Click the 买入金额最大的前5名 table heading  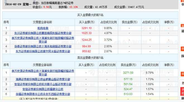90,15
